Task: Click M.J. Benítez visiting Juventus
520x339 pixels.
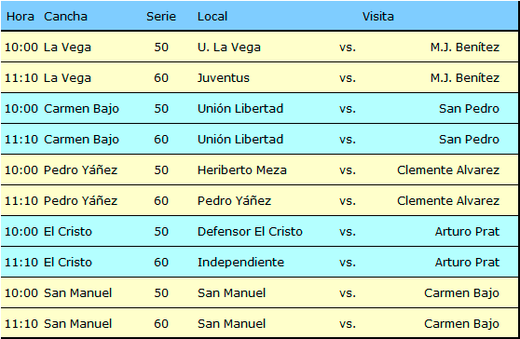Action: coord(465,78)
